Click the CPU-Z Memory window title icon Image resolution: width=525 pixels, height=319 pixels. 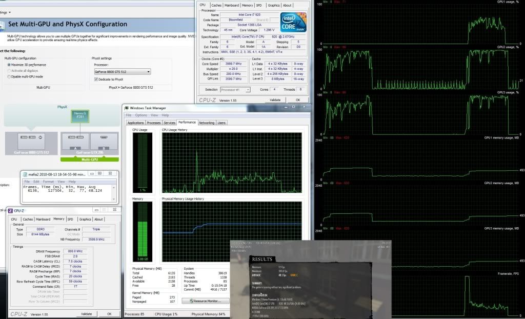click(x=10, y=211)
